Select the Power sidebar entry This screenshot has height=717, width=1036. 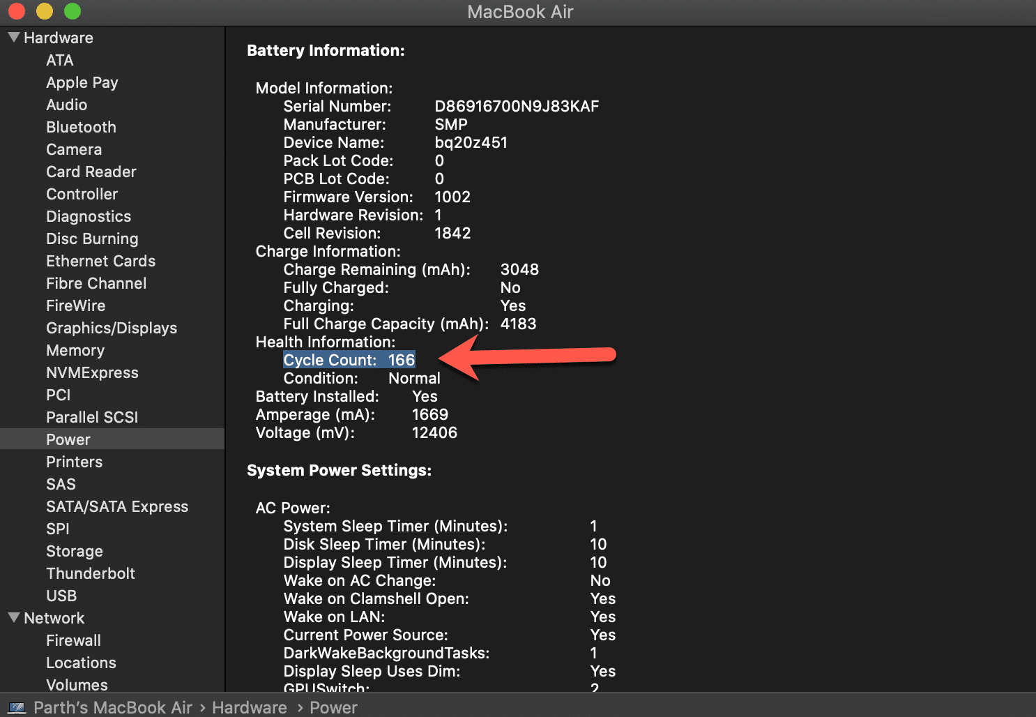click(x=68, y=439)
